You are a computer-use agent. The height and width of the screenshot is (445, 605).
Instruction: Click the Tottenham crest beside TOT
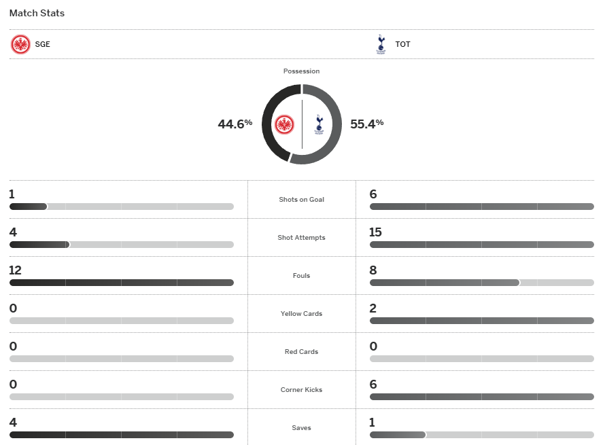381,45
